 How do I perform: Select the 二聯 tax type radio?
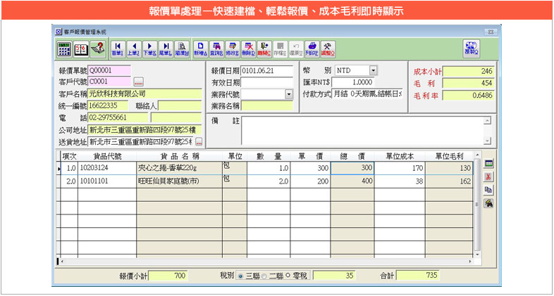[264, 276]
